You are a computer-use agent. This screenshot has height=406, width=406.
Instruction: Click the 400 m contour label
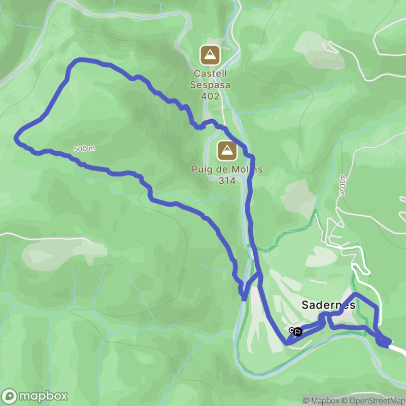click(x=342, y=185)
